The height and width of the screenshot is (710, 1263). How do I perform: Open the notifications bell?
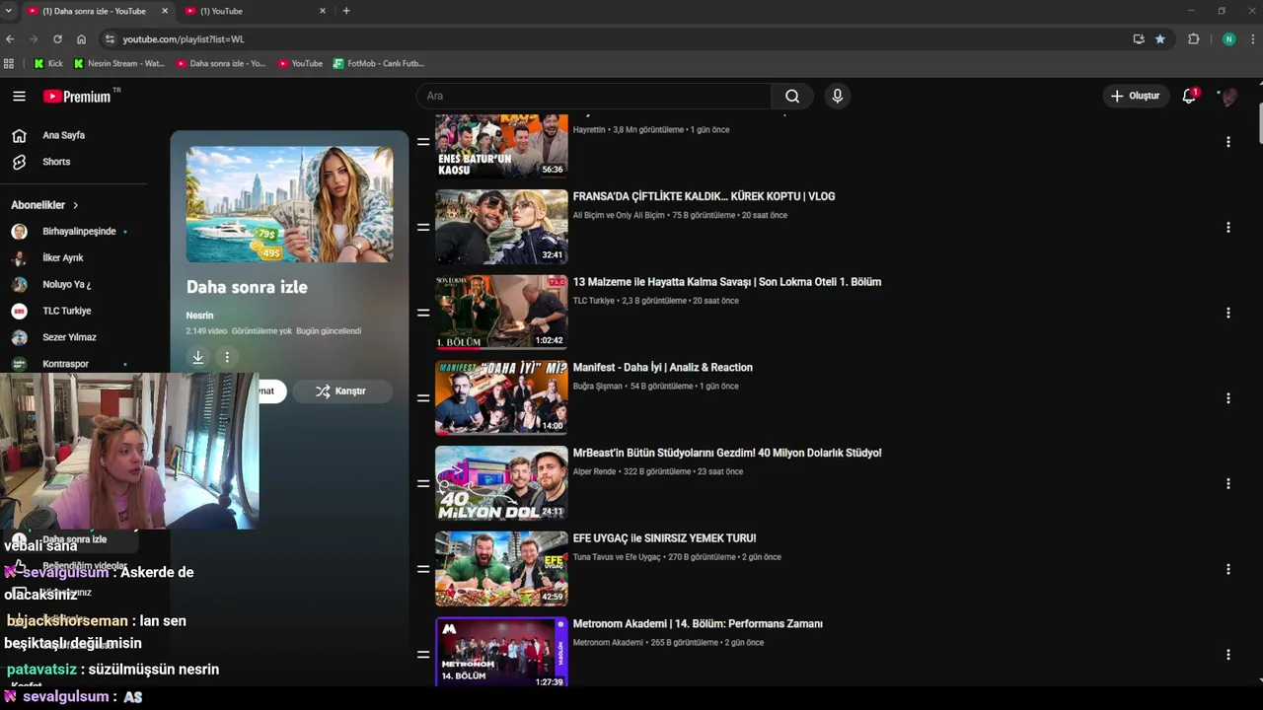pos(1189,96)
